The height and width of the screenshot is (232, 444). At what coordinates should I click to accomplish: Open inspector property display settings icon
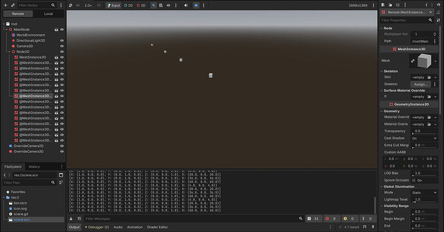(x=438, y=20)
